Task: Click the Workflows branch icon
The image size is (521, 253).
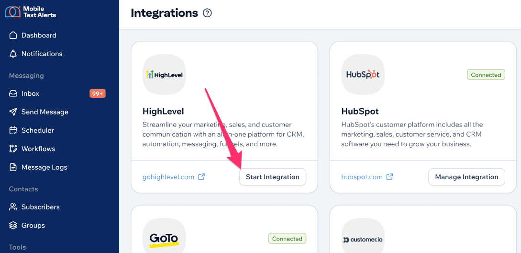Action: point(13,149)
